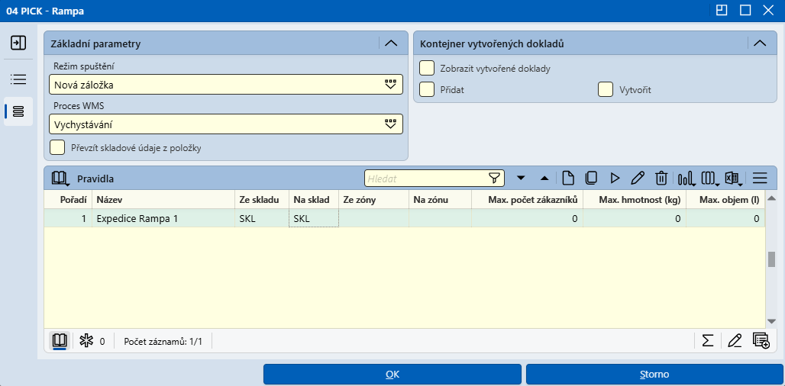This screenshot has width=785, height=386.
Task: Click the sigma sum icon in status bar
Action: [707, 341]
